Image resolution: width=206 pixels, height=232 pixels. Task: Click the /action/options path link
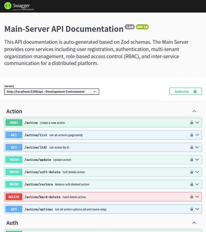38,209
